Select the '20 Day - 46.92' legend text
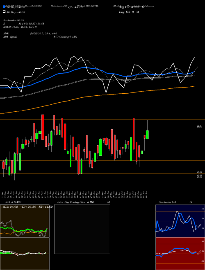Screen dimensions: 205x270 [16, 7]
